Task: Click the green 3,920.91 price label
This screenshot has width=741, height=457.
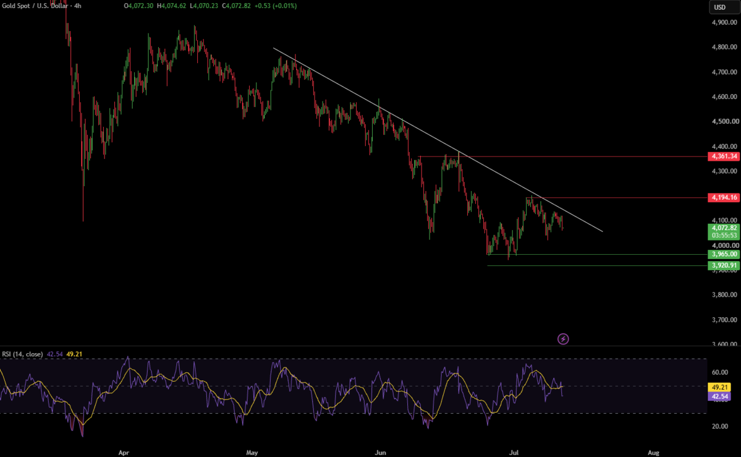Action: 724,265
